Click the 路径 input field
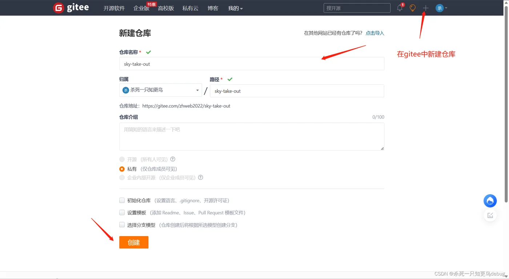This screenshot has width=509, height=279. click(x=297, y=91)
